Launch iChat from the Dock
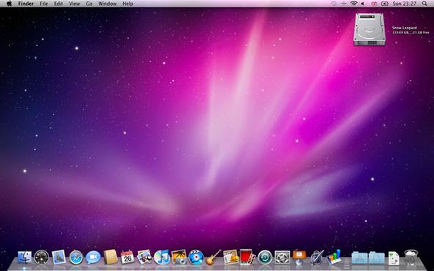 coord(93,258)
